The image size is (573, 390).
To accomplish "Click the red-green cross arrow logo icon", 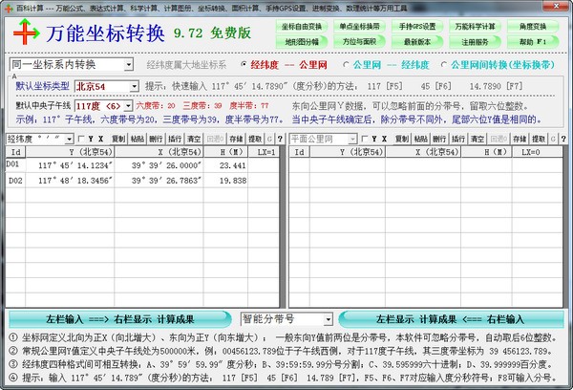I will pyautogui.click(x=27, y=32).
